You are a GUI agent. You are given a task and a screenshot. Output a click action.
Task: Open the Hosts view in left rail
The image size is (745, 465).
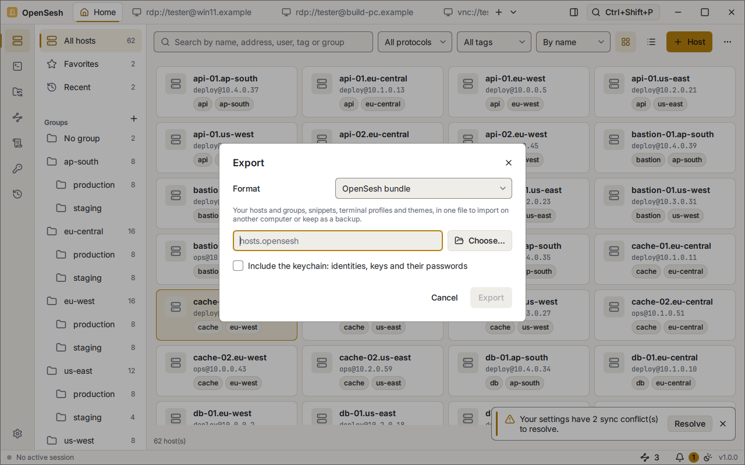[x=17, y=41]
